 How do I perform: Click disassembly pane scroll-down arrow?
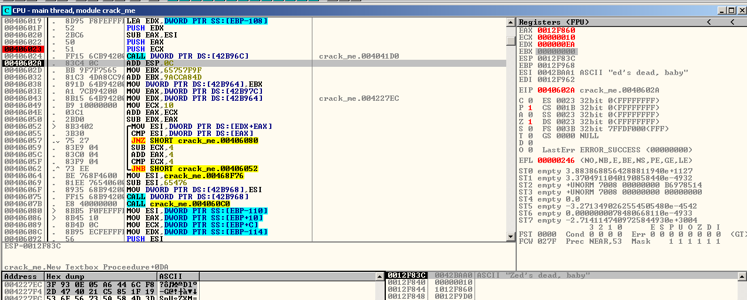[510, 237]
